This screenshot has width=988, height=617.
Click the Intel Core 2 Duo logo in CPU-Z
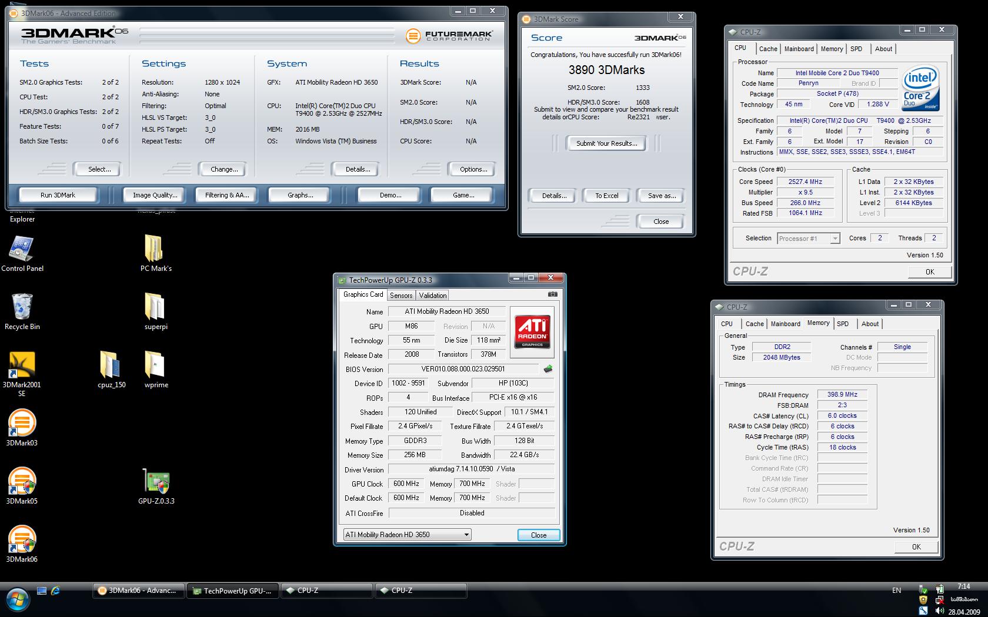(920, 89)
